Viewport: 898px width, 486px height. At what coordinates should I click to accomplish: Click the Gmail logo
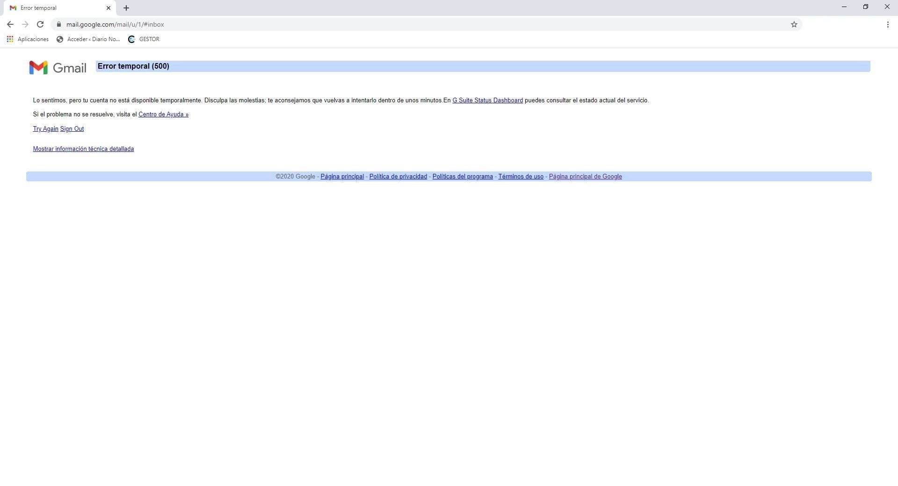(58, 68)
